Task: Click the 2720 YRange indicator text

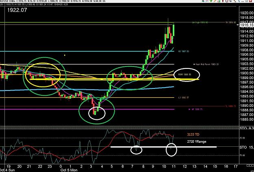Action: 197,141
